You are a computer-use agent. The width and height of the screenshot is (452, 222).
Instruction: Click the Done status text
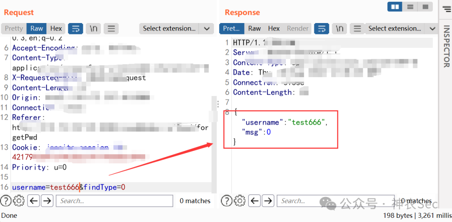[9, 215]
